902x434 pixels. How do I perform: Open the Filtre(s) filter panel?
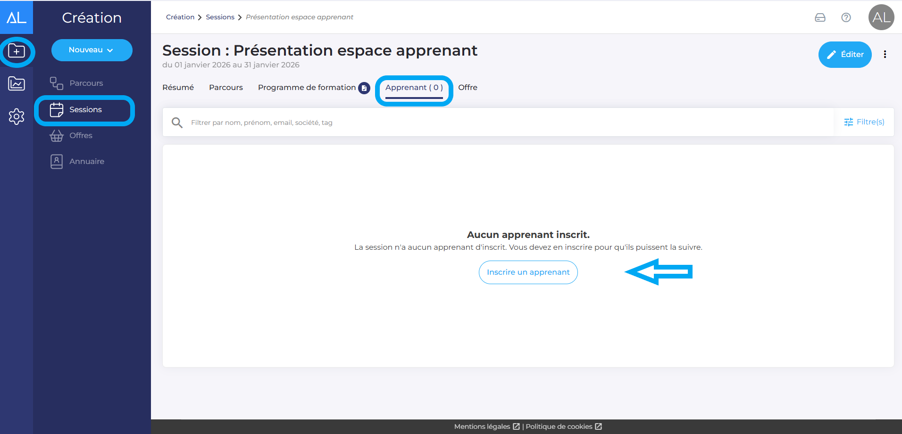(864, 122)
